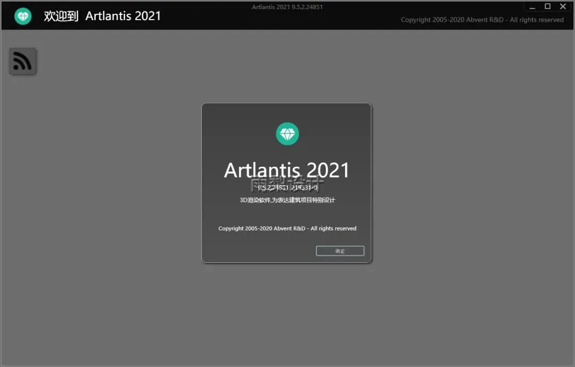
Task: Click the 'Artlantis 2021 9.5.2.24851' window title
Action: [287, 6]
